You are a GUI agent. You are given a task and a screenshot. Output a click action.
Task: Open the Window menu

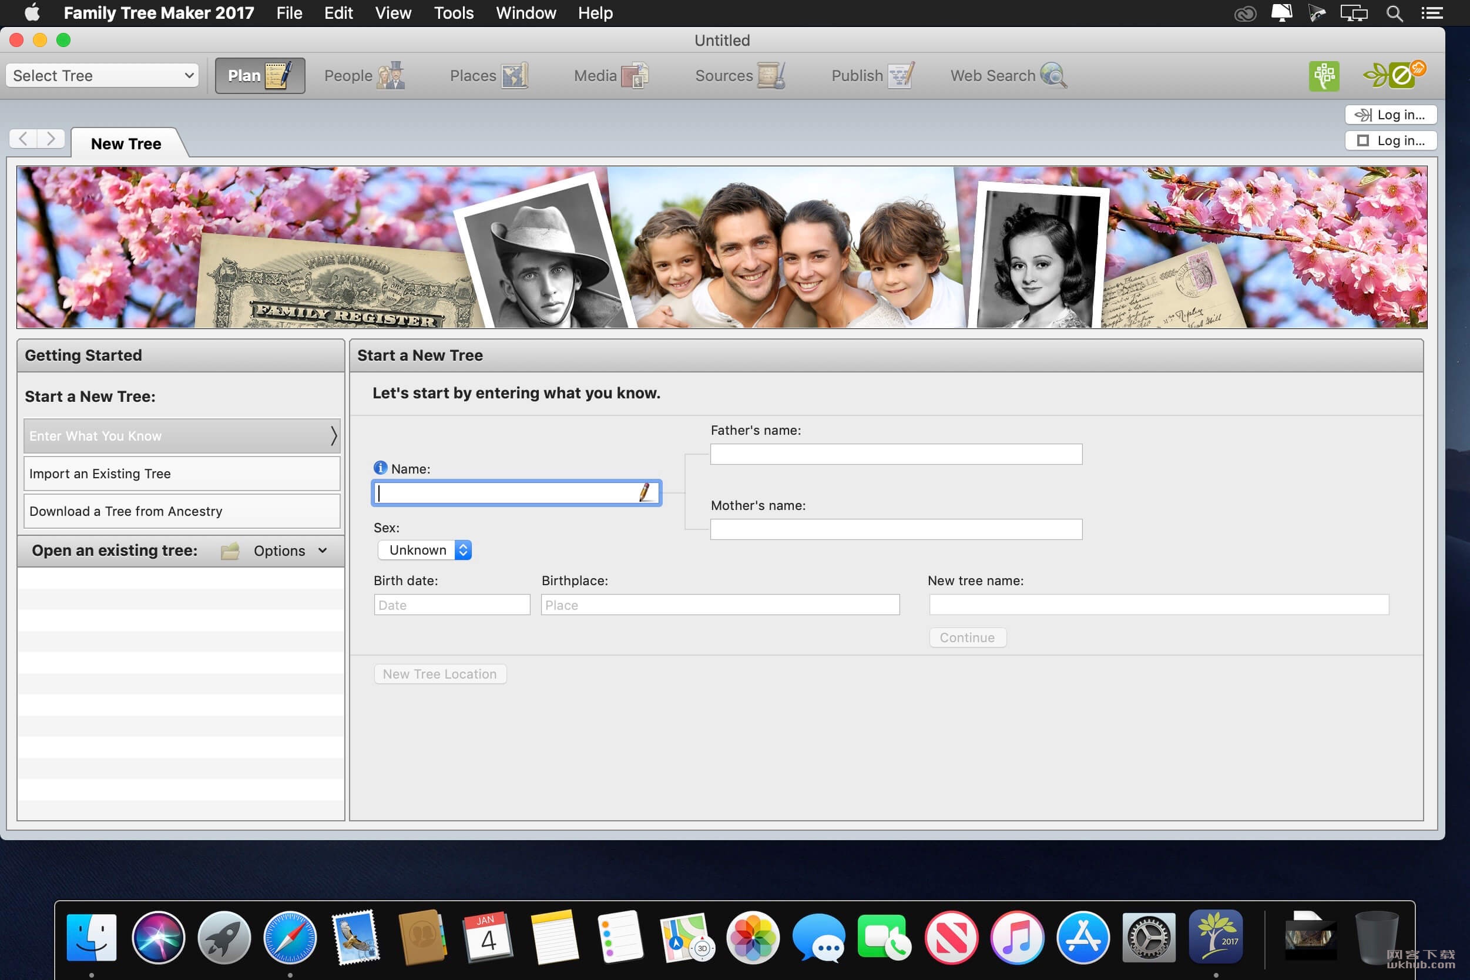click(x=526, y=13)
